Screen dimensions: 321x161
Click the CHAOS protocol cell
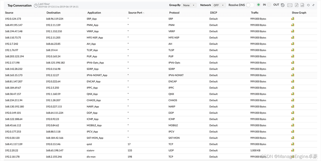point(173,100)
